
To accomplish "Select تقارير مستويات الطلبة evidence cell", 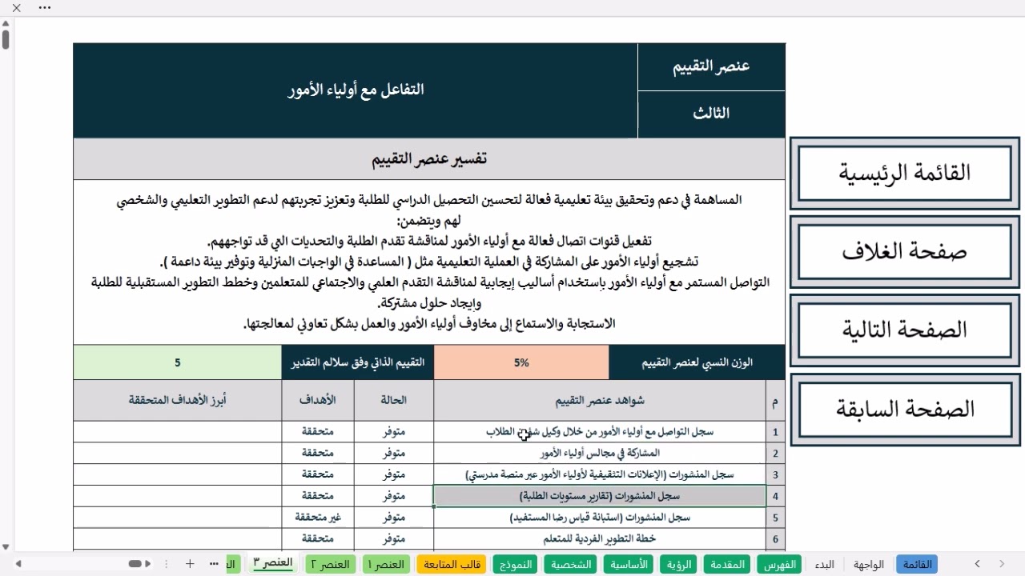I will pyautogui.click(x=600, y=496).
